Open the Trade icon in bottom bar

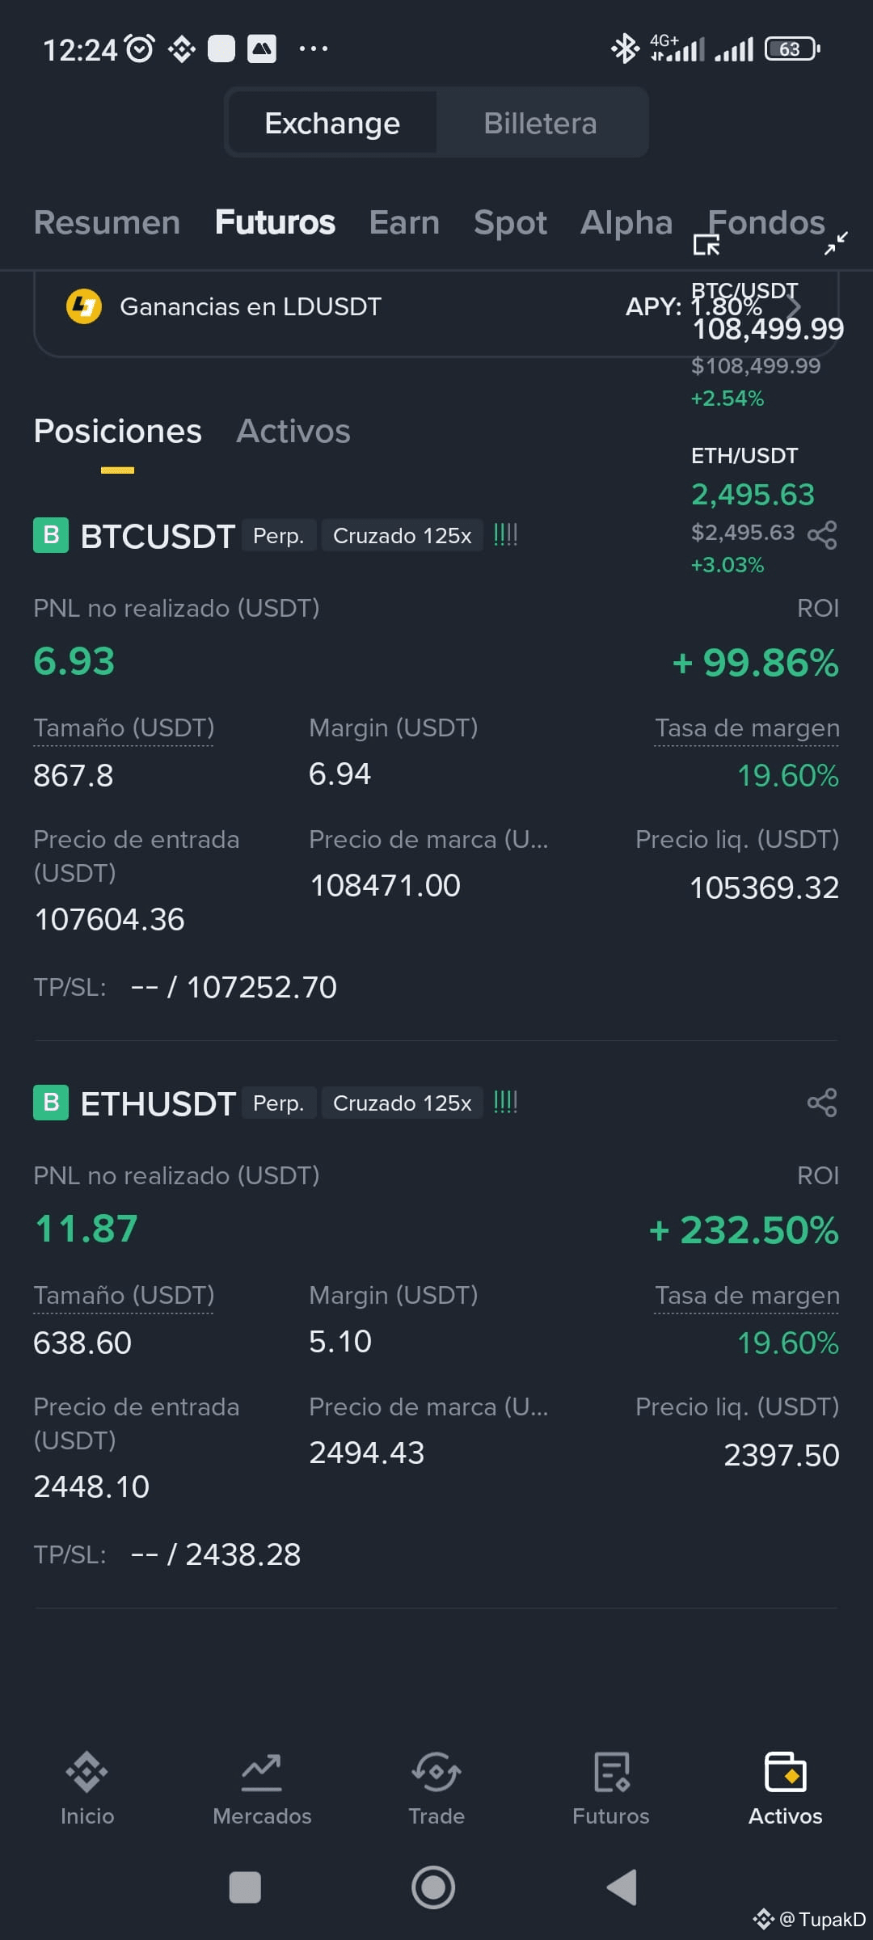[436, 1772]
